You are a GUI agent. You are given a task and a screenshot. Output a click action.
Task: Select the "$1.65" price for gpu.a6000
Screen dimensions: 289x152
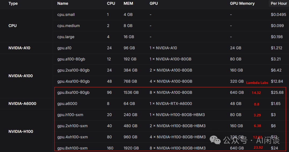pos(276,104)
